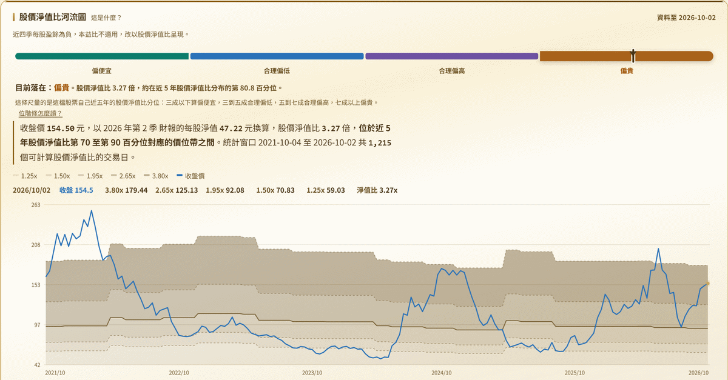Click the 合理偏低 label under the bar
This screenshot has width=728, height=380.
click(x=277, y=71)
